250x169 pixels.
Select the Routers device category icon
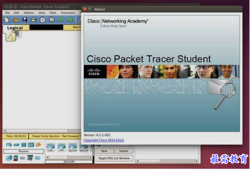click(x=9, y=145)
